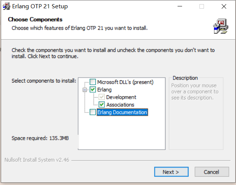Close the Erlang OTP 21 Setup window
236x185 pixels.
[x=224, y=6]
